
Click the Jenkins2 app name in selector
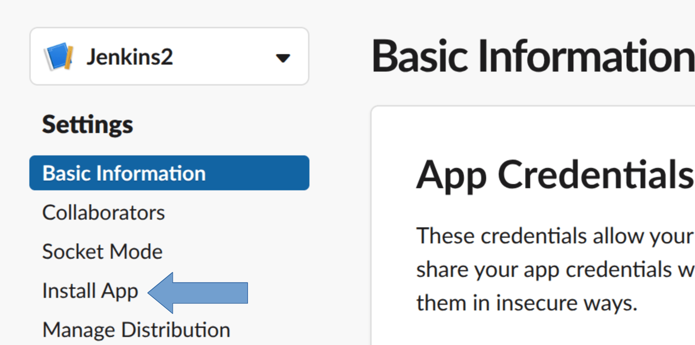[130, 57]
